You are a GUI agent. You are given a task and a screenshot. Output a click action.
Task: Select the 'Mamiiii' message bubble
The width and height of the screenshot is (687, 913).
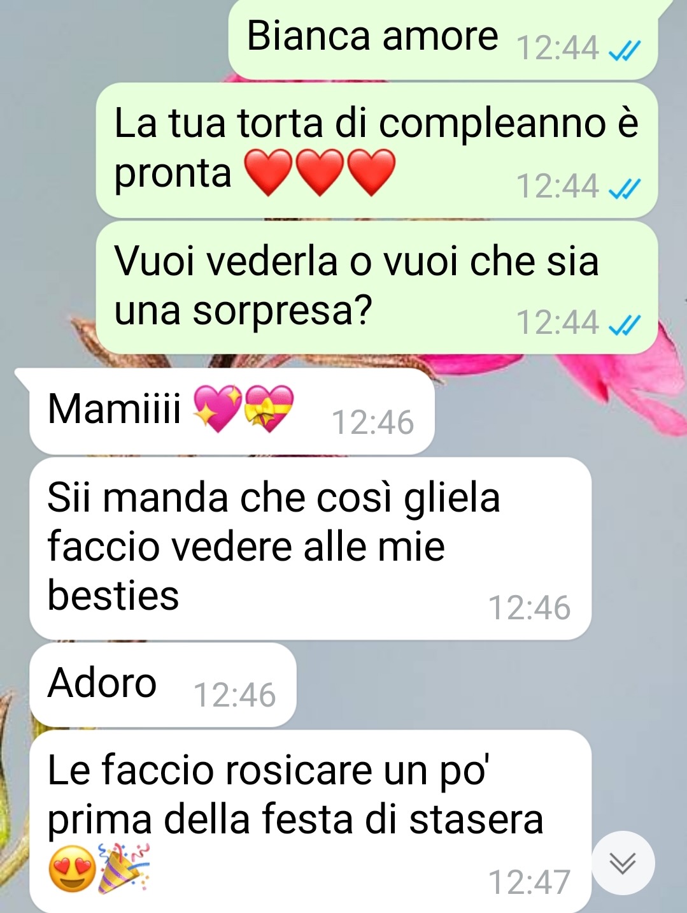pyautogui.click(x=232, y=411)
